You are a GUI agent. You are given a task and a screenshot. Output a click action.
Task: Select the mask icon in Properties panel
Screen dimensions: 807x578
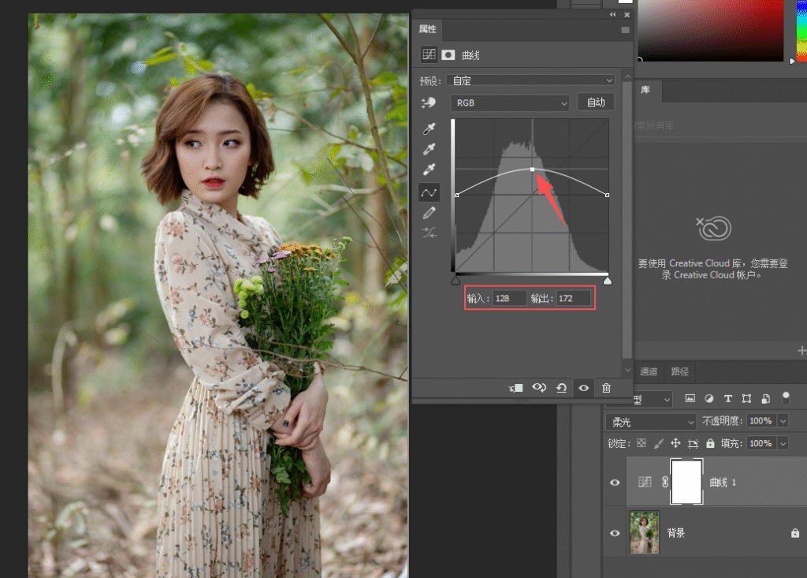point(448,54)
